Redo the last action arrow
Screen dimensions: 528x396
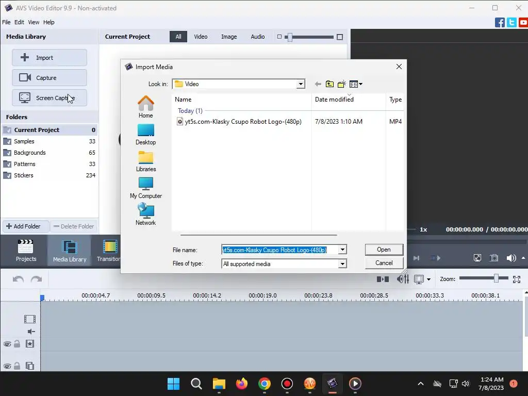coord(37,279)
